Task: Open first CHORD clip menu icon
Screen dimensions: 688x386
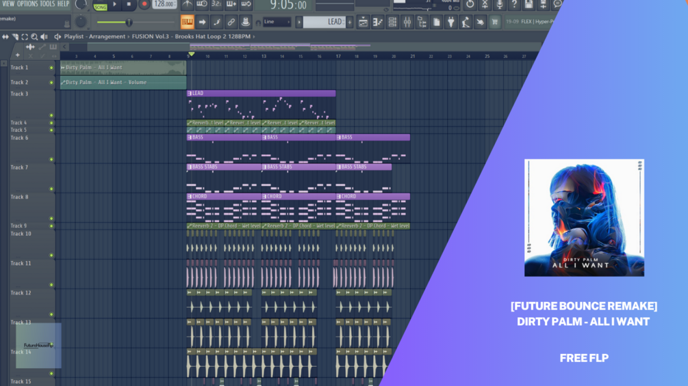Action: [x=190, y=197]
